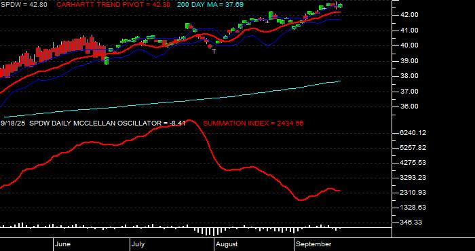Click the 346.33 summation axis value

411,223
